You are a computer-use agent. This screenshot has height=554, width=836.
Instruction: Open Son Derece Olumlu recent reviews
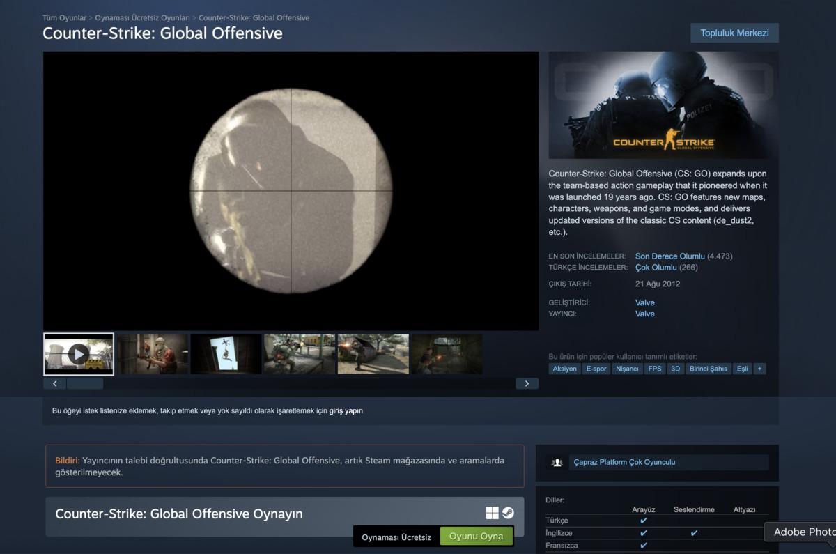pyautogui.click(x=669, y=256)
